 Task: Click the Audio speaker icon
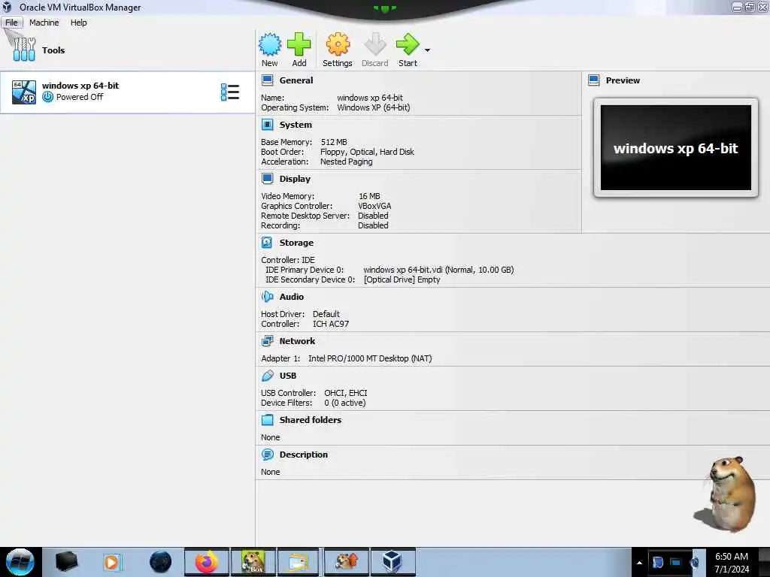point(268,297)
